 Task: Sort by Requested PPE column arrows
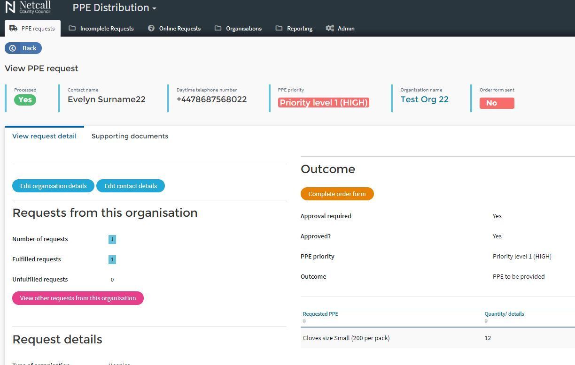(304, 321)
